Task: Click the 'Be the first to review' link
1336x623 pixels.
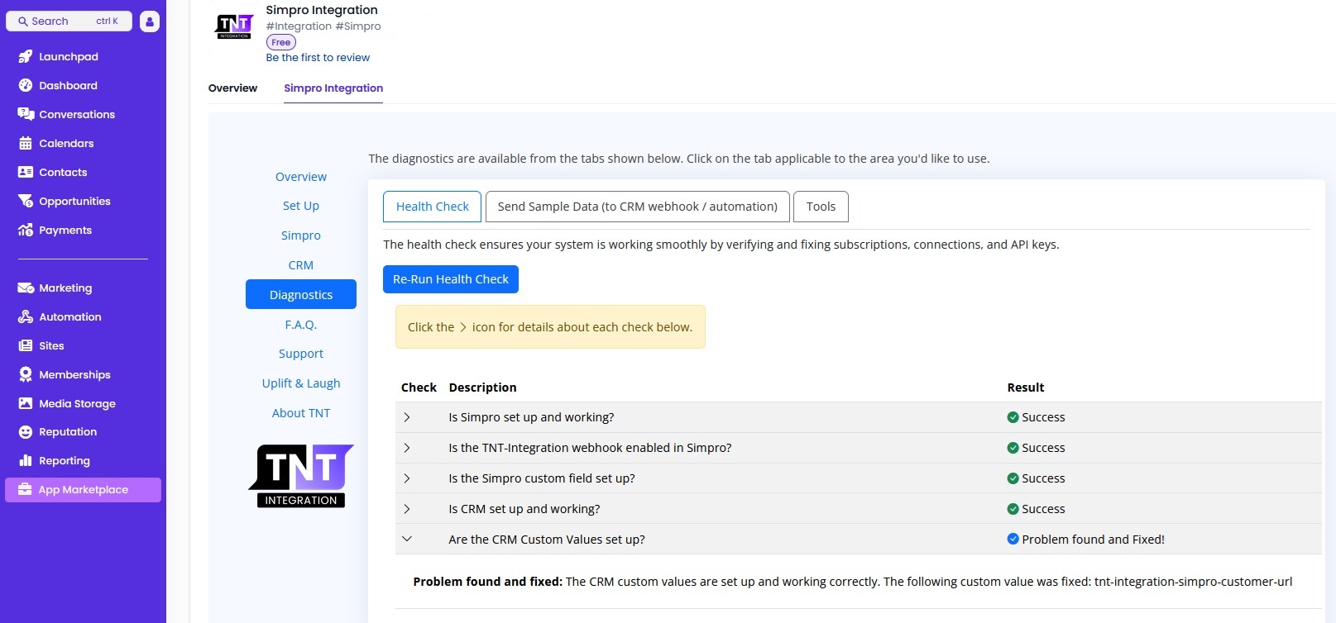Action: click(x=318, y=58)
